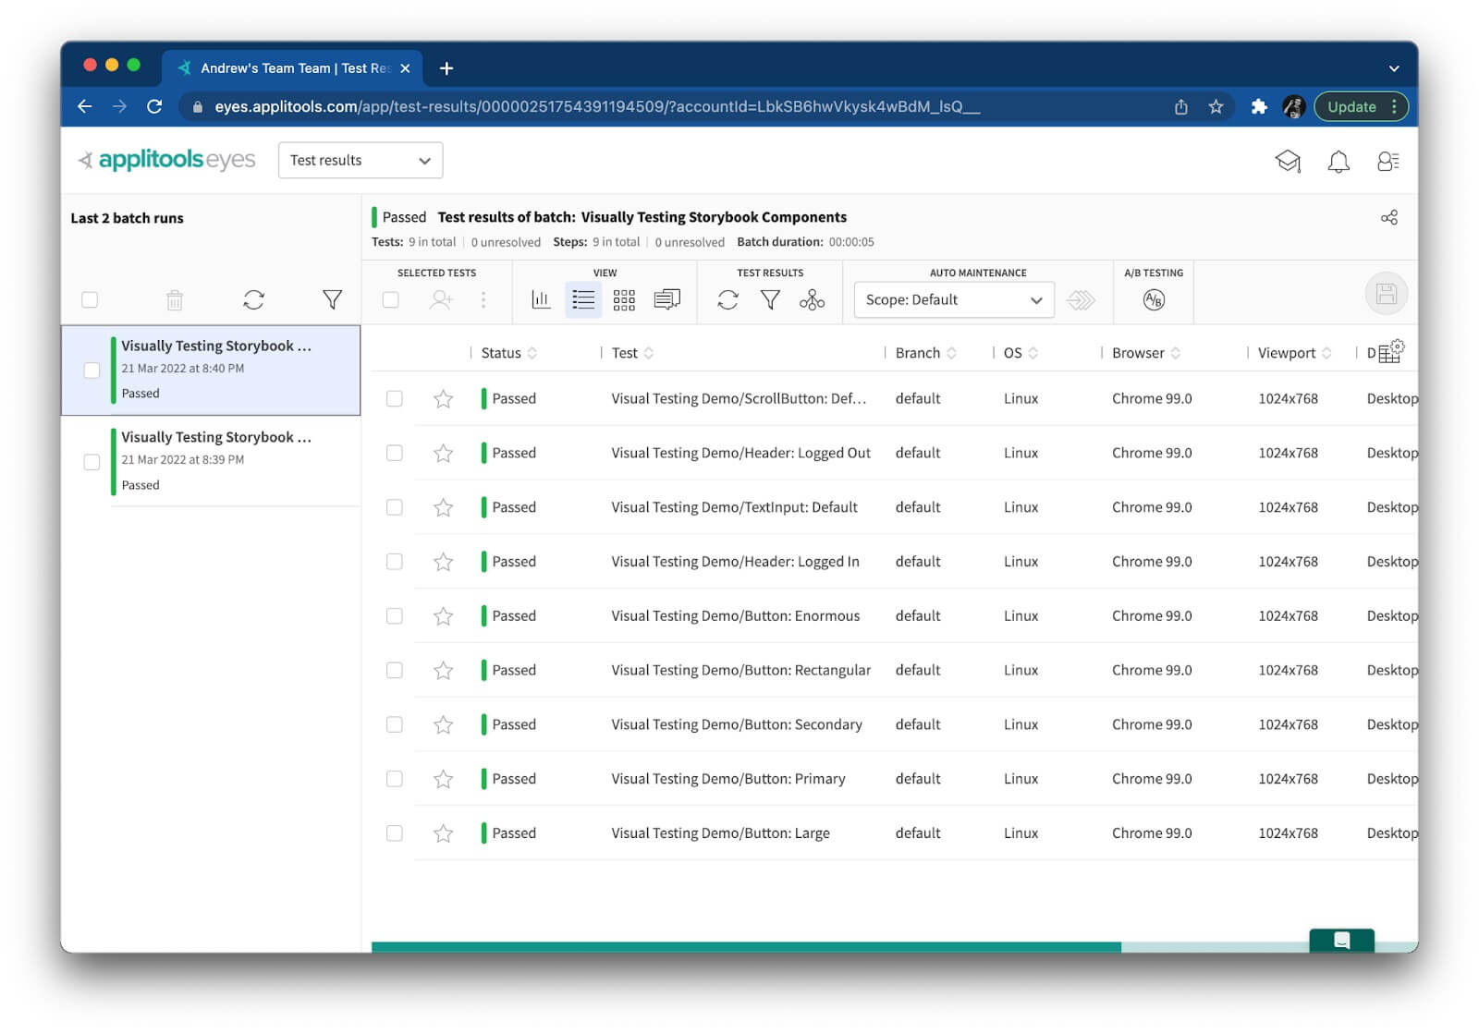Screen dimensions: 1479x1033
Task: Open the Button: Primary test result
Action: [727, 779]
